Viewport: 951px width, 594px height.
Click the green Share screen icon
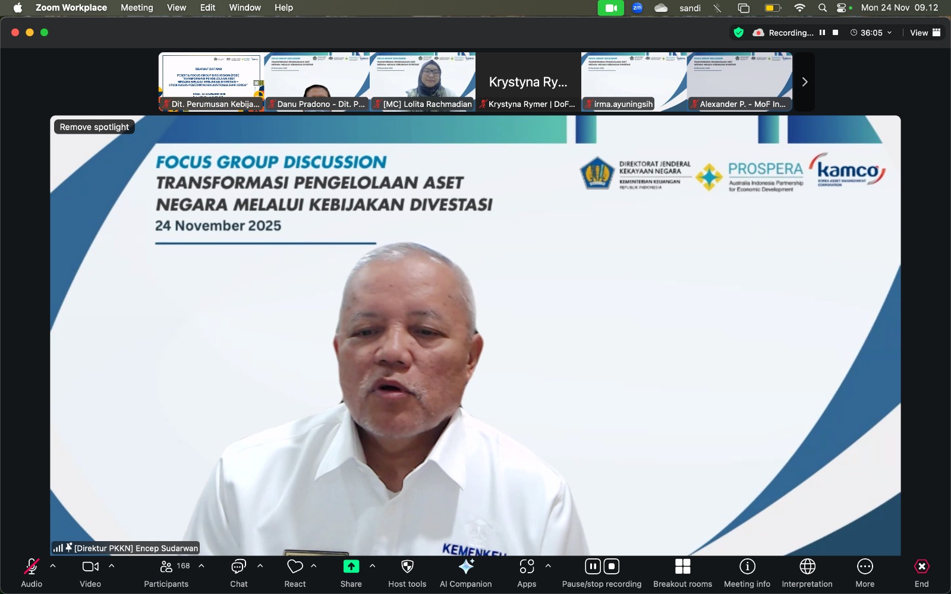[x=351, y=567]
